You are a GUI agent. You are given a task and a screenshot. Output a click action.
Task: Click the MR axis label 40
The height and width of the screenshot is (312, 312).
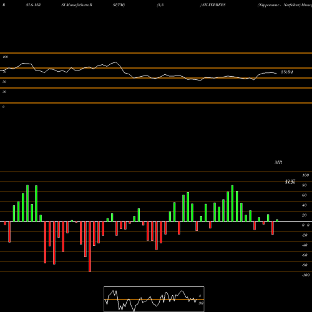(x=305, y=205)
